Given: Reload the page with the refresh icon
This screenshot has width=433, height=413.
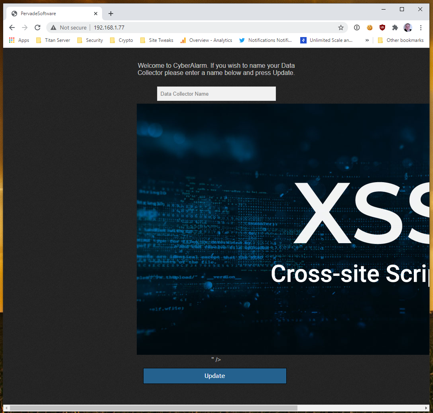Looking at the screenshot, I should [x=37, y=28].
